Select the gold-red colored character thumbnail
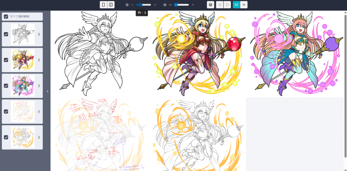The width and height of the screenshot is (347, 171). [x=23, y=60]
